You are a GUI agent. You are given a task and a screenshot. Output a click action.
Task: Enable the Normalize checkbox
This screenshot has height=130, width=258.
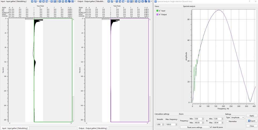point(227,121)
